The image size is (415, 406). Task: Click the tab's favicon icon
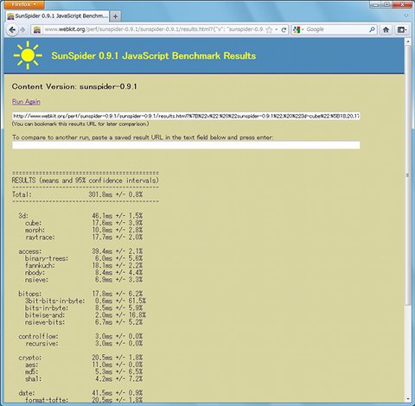[x=10, y=16]
